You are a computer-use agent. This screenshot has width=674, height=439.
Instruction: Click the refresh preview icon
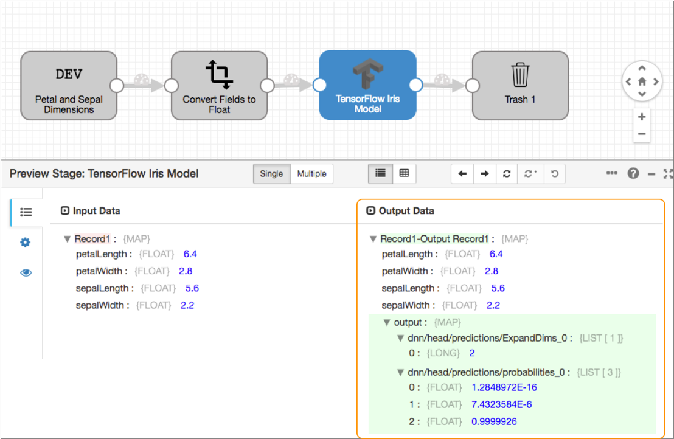(507, 174)
